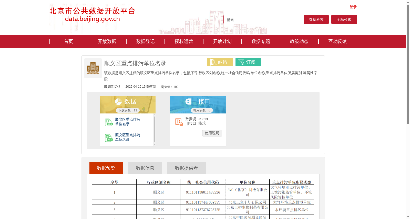This screenshot has width=410, height=219.
Task: Click the page scrollbar up arrow
Action: (408, 2)
